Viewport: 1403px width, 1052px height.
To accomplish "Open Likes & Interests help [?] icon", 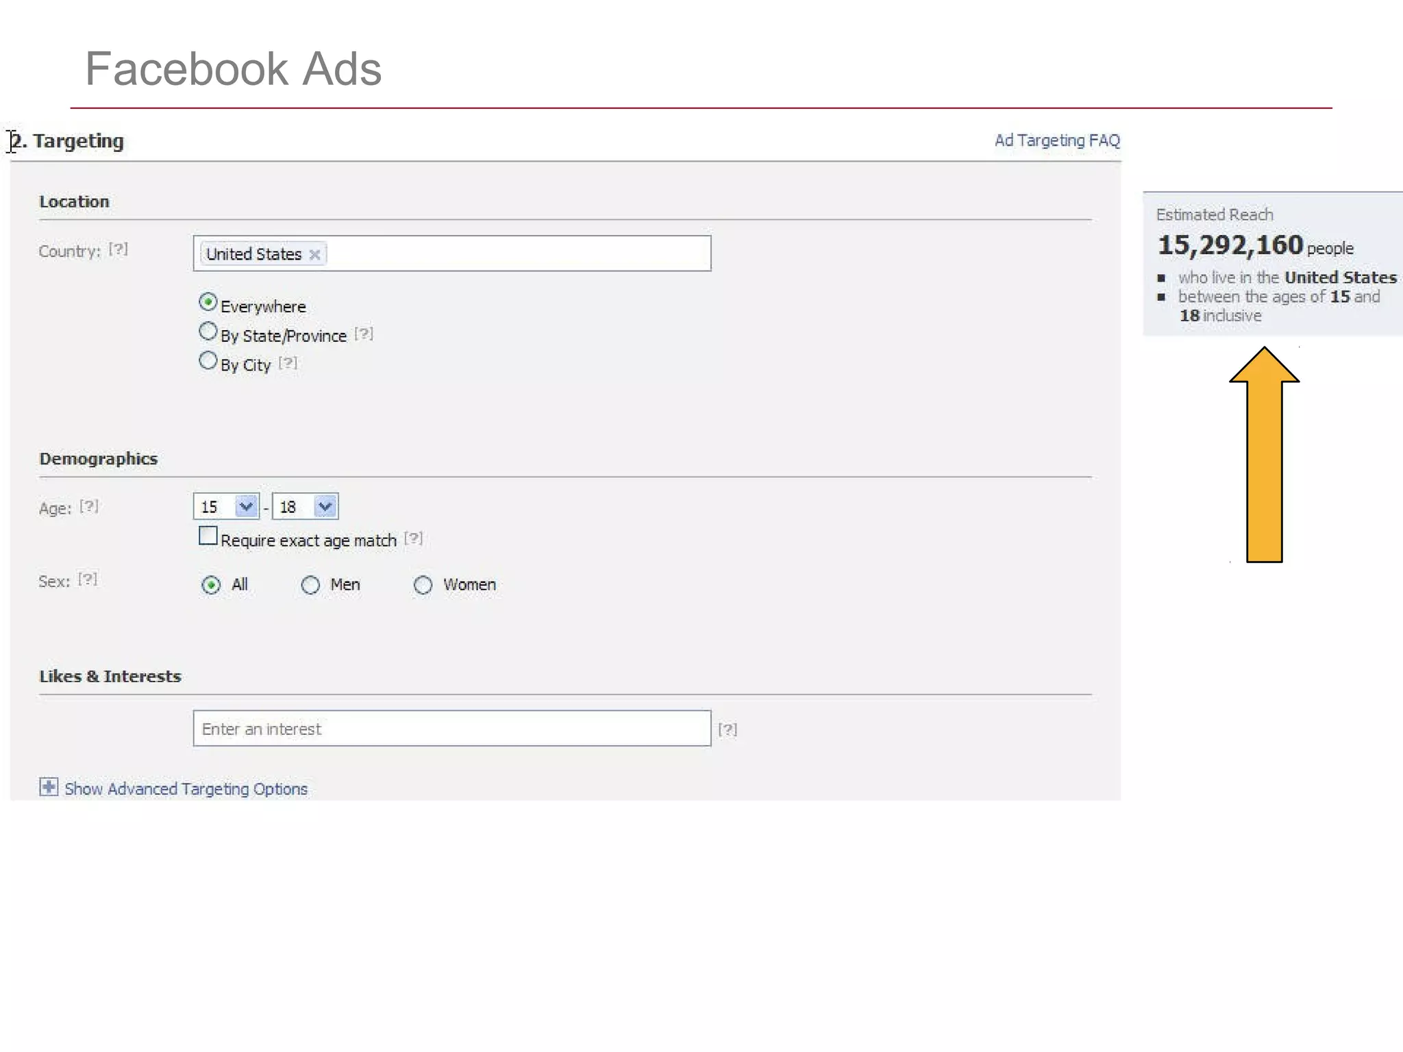I will 728,729.
